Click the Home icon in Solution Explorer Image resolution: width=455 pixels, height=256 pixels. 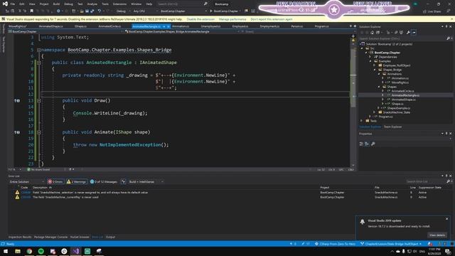(x=373, y=33)
